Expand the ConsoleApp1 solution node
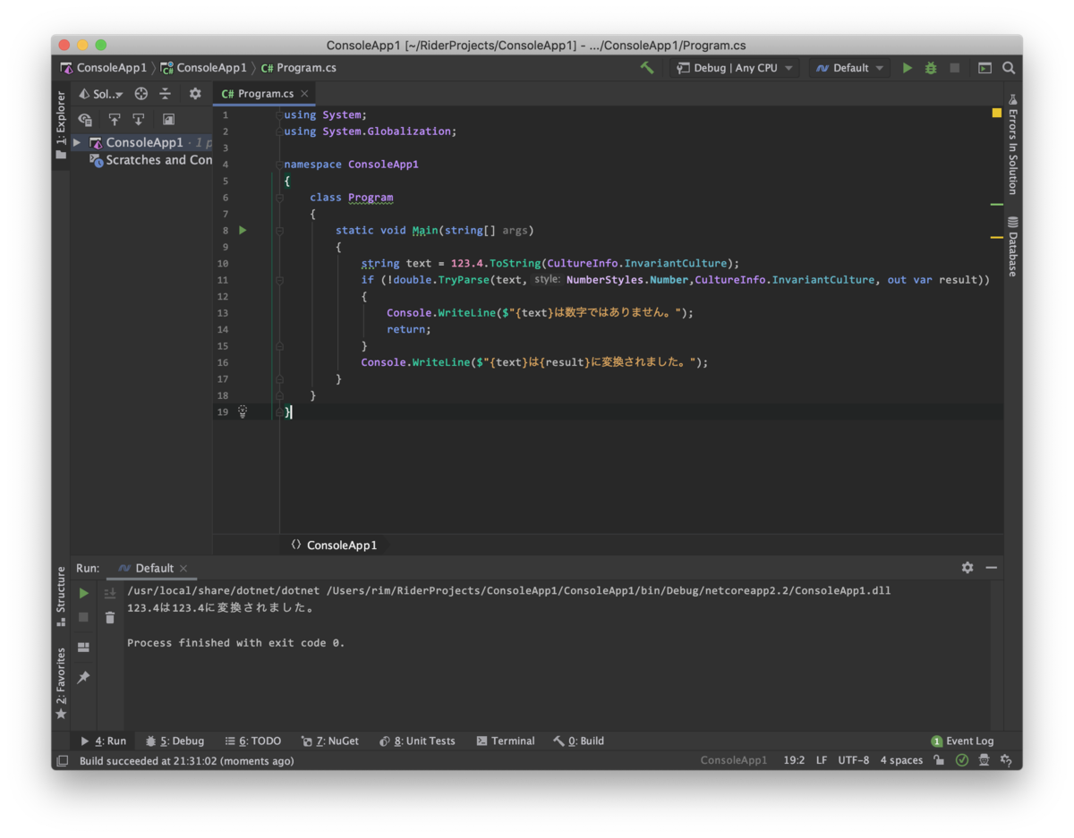 pos(77,143)
